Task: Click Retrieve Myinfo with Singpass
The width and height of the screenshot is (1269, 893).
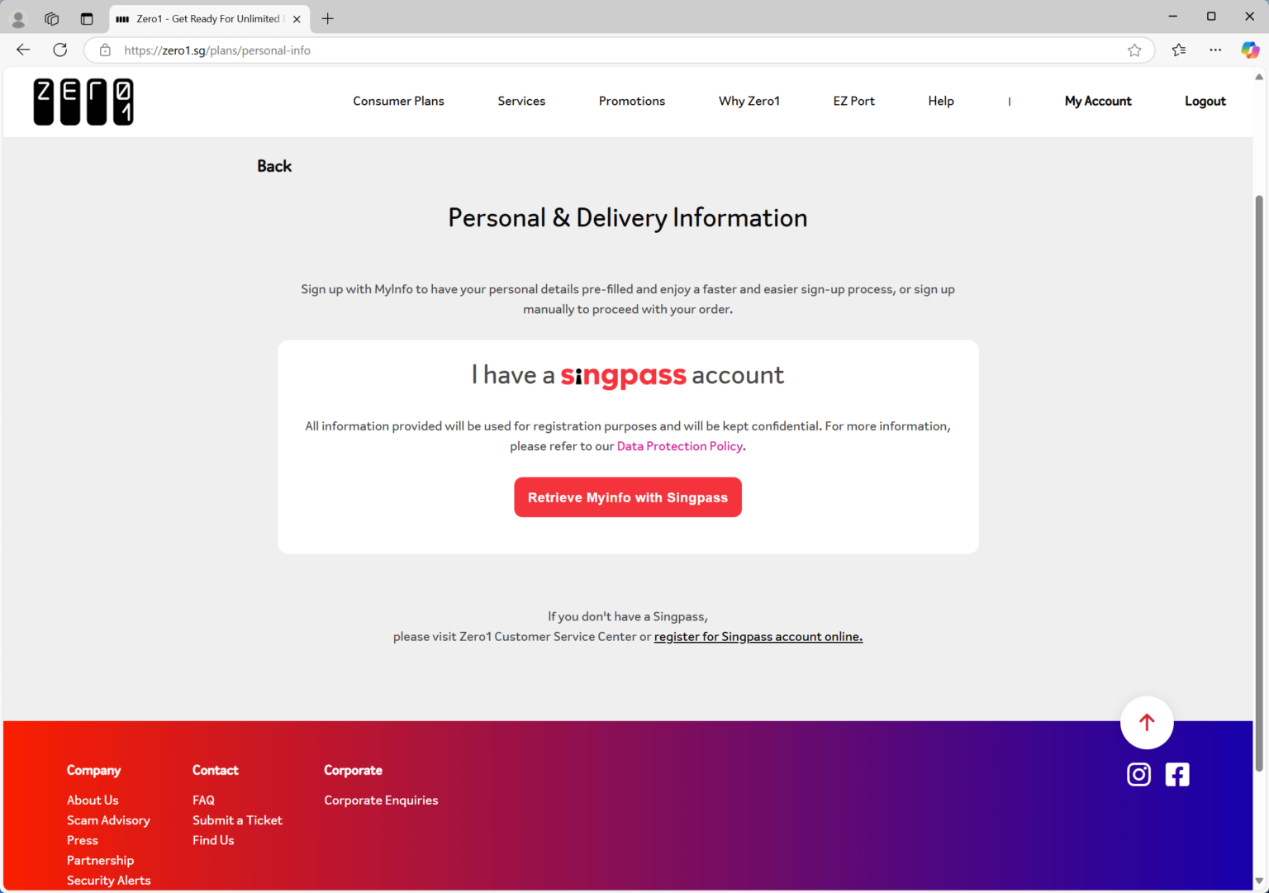Action: coord(628,496)
